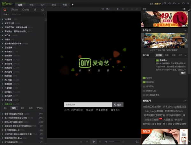
Task: Click the center search input field
Action: pyautogui.click(x=88, y=105)
